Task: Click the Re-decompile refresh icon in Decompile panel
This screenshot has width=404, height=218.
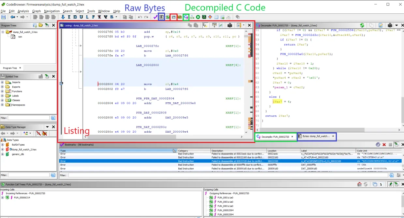Action: pyautogui.click(x=362, y=25)
